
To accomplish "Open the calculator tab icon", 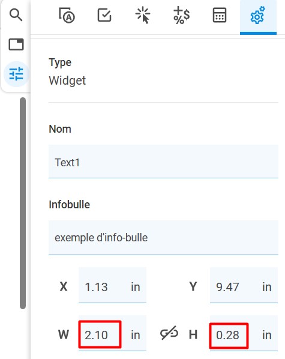I will point(220,16).
